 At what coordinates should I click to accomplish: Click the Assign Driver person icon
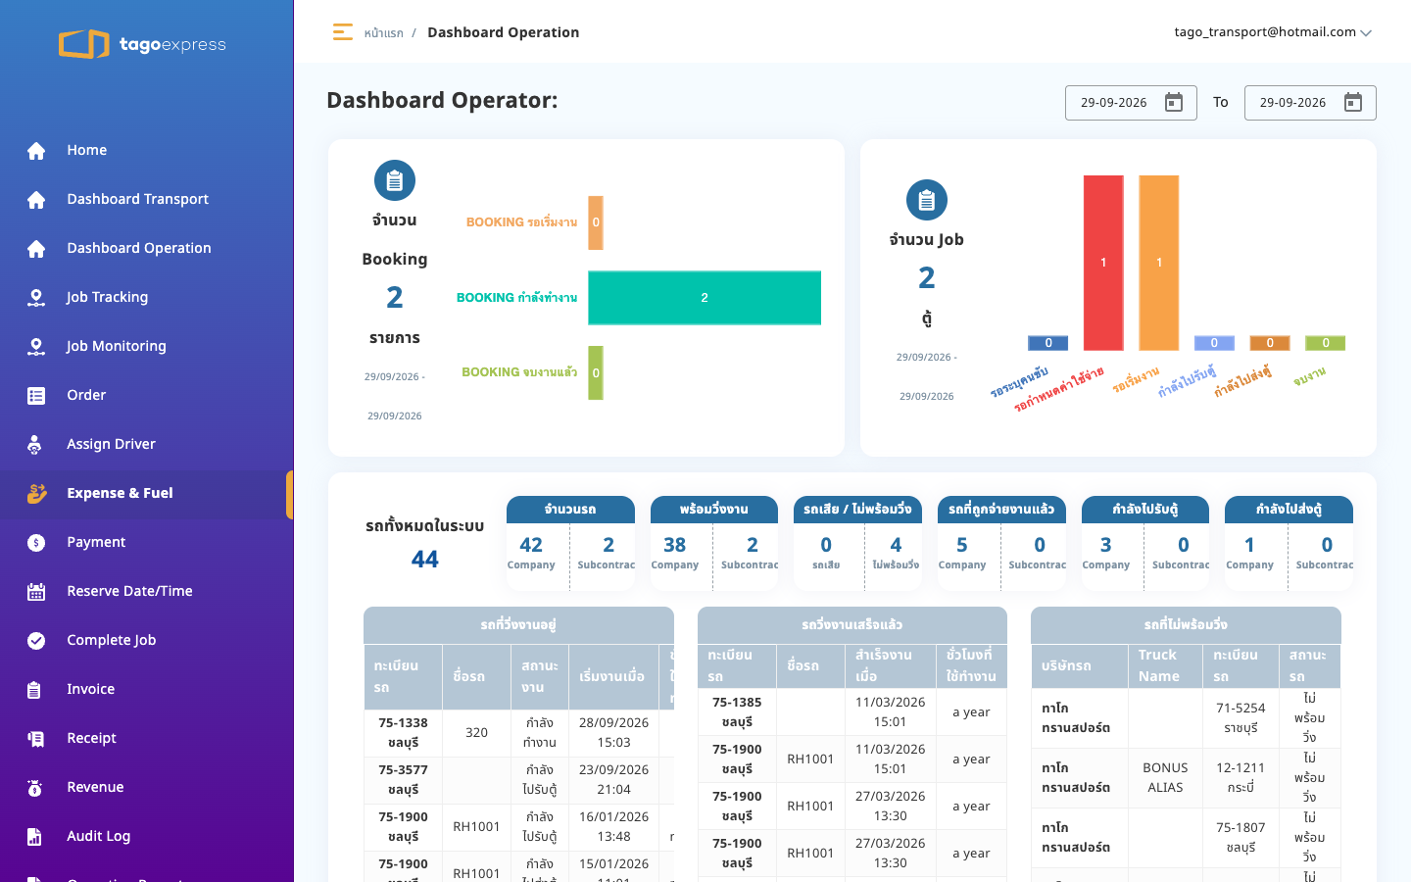(x=36, y=444)
